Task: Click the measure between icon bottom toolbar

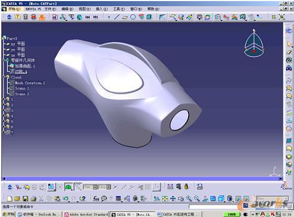Action: click(170, 187)
